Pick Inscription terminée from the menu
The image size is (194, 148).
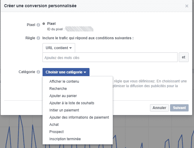[65, 139]
